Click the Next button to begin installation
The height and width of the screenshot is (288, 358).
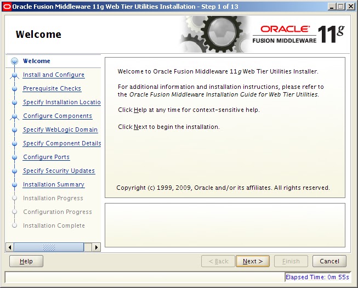click(x=253, y=261)
